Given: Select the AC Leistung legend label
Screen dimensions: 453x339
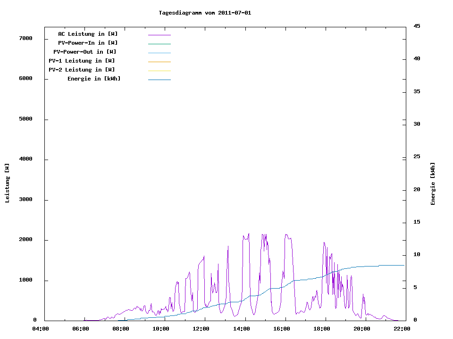Looking at the screenshot, I should 88,34.
